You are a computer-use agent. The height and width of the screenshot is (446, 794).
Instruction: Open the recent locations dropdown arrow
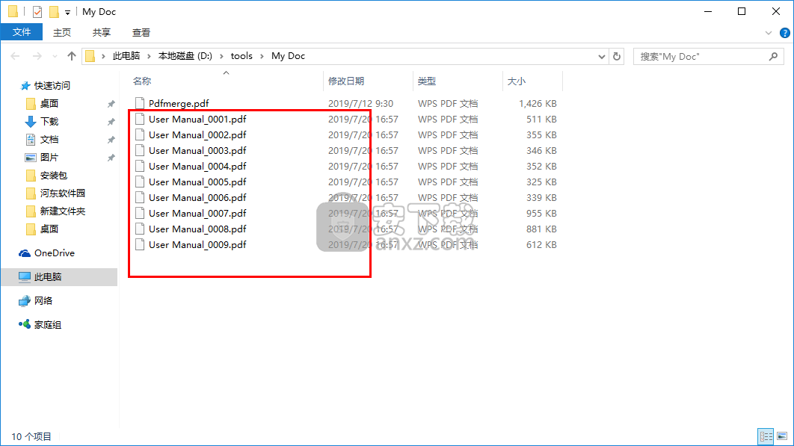(55, 56)
